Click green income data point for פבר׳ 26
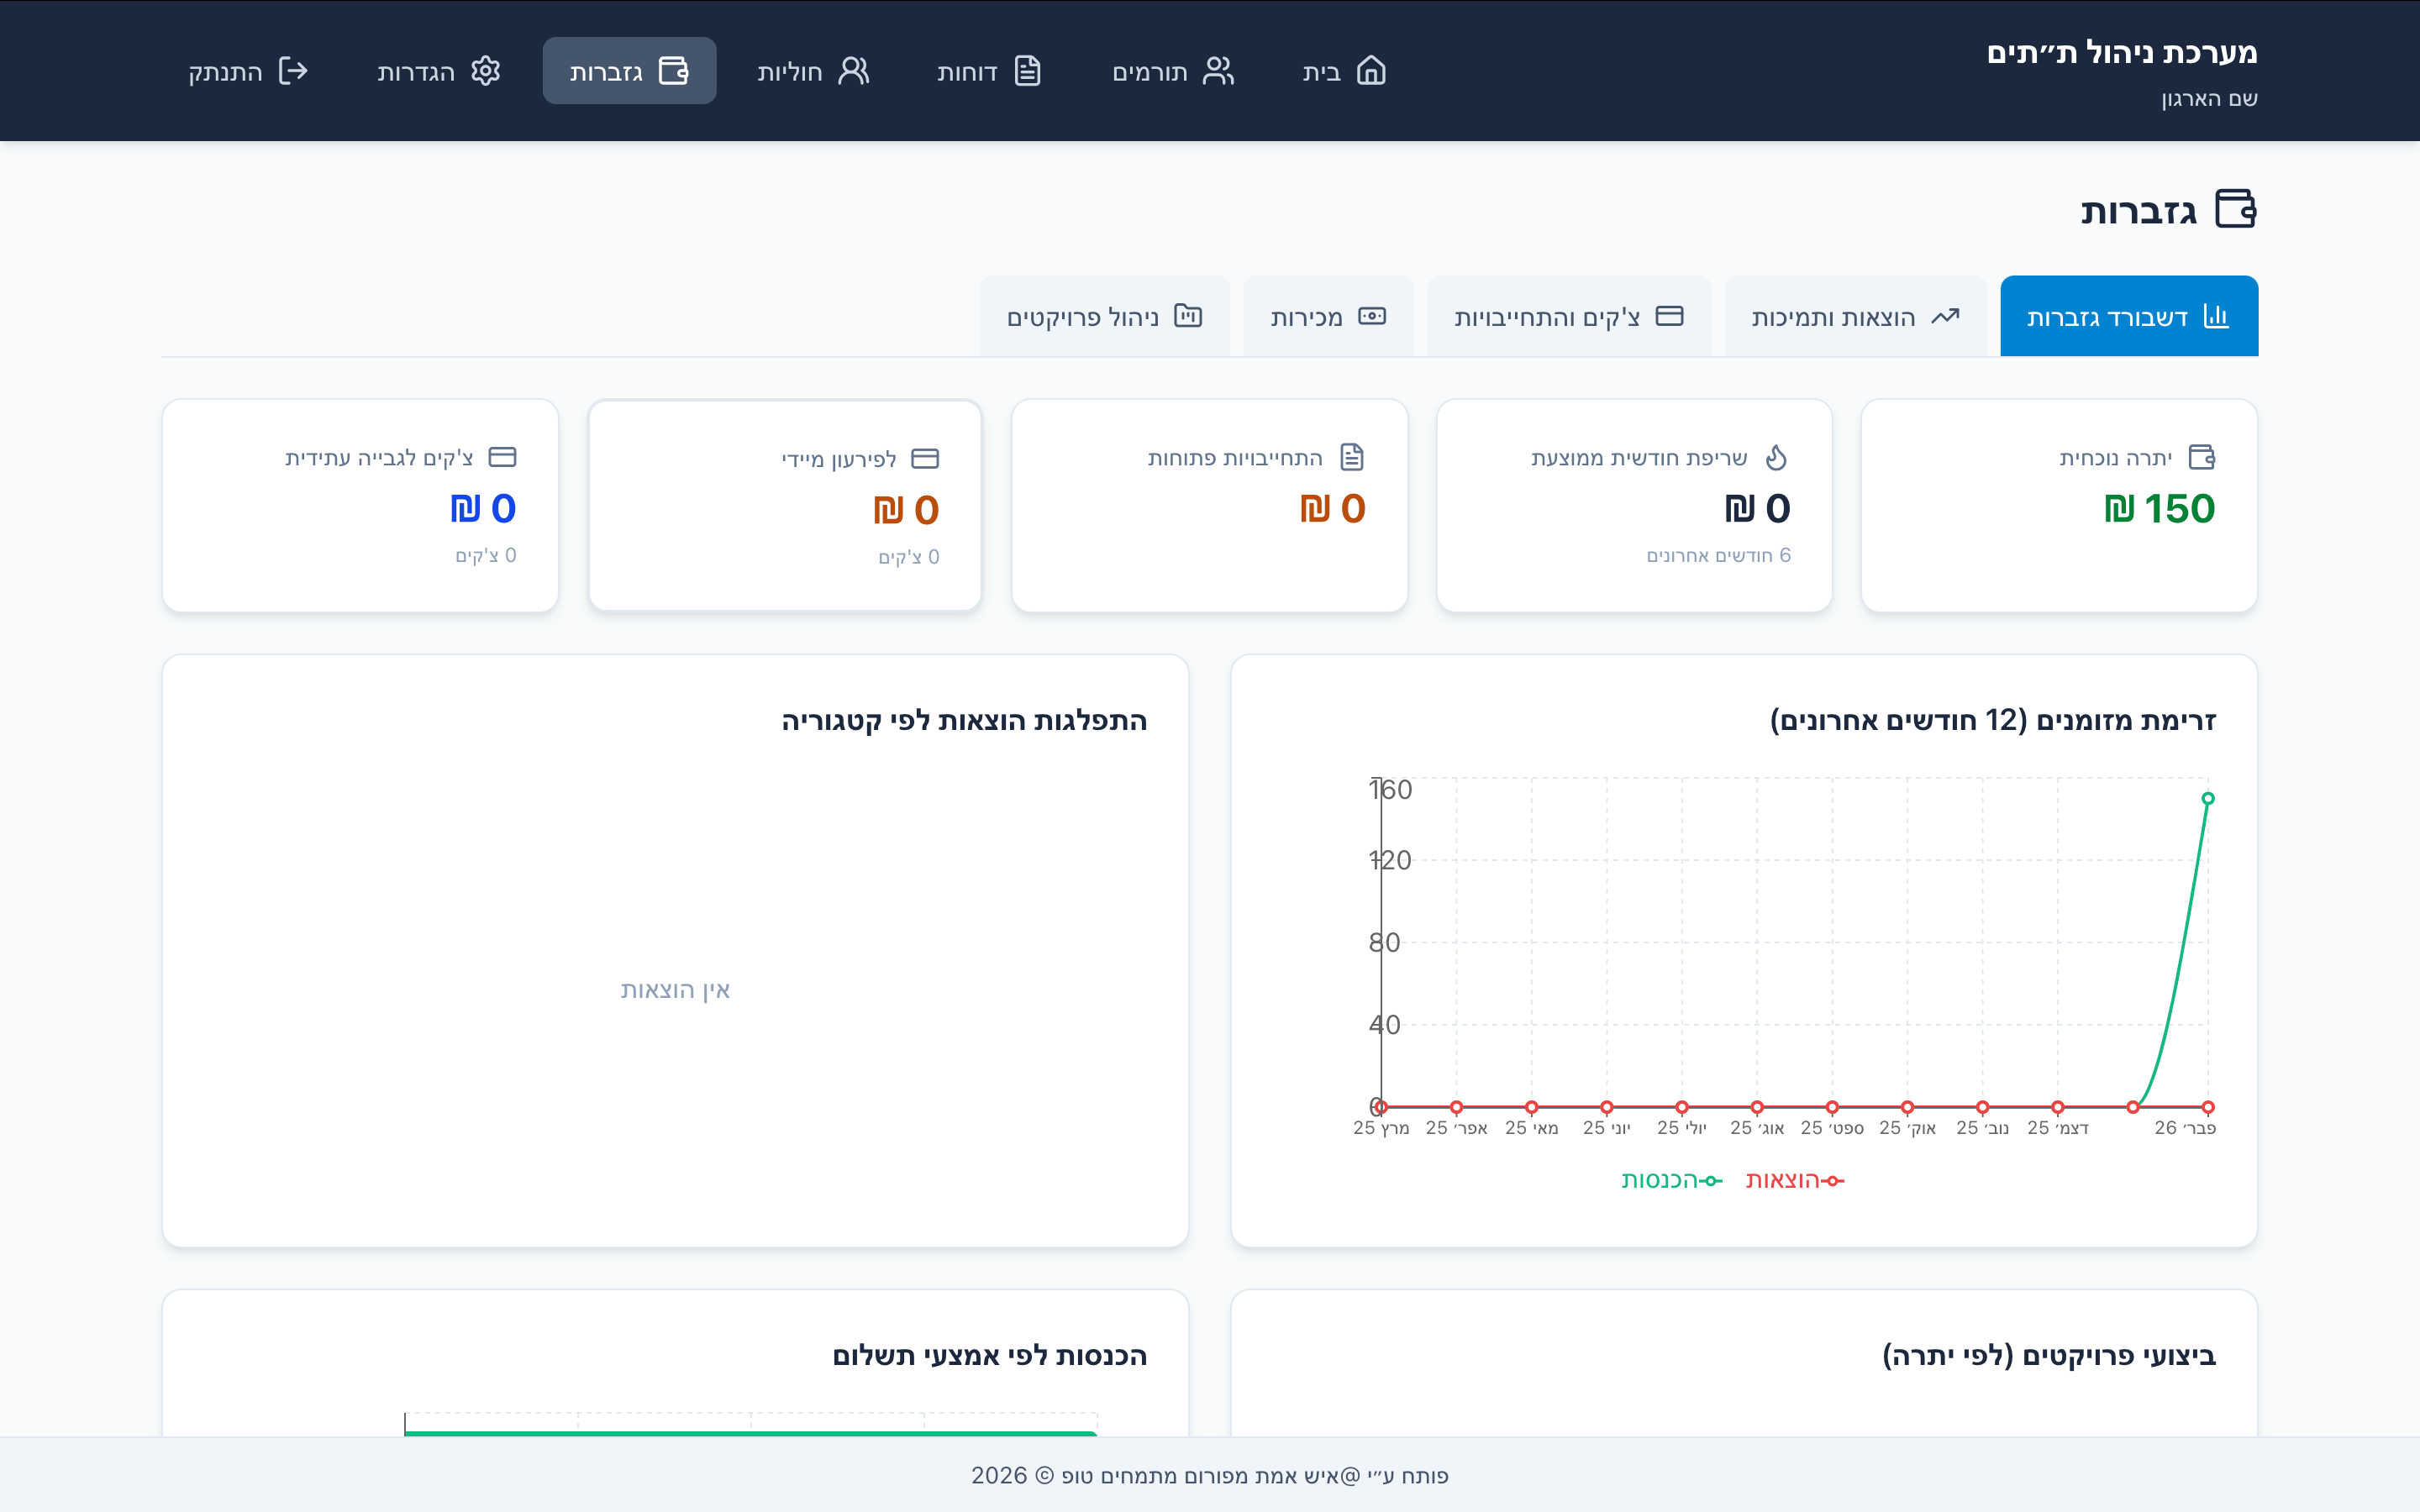This screenshot has height=1512, width=2420. click(x=2208, y=798)
